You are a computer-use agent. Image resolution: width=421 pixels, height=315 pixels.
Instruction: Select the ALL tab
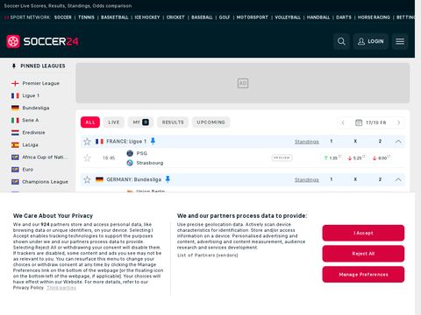[x=90, y=122]
